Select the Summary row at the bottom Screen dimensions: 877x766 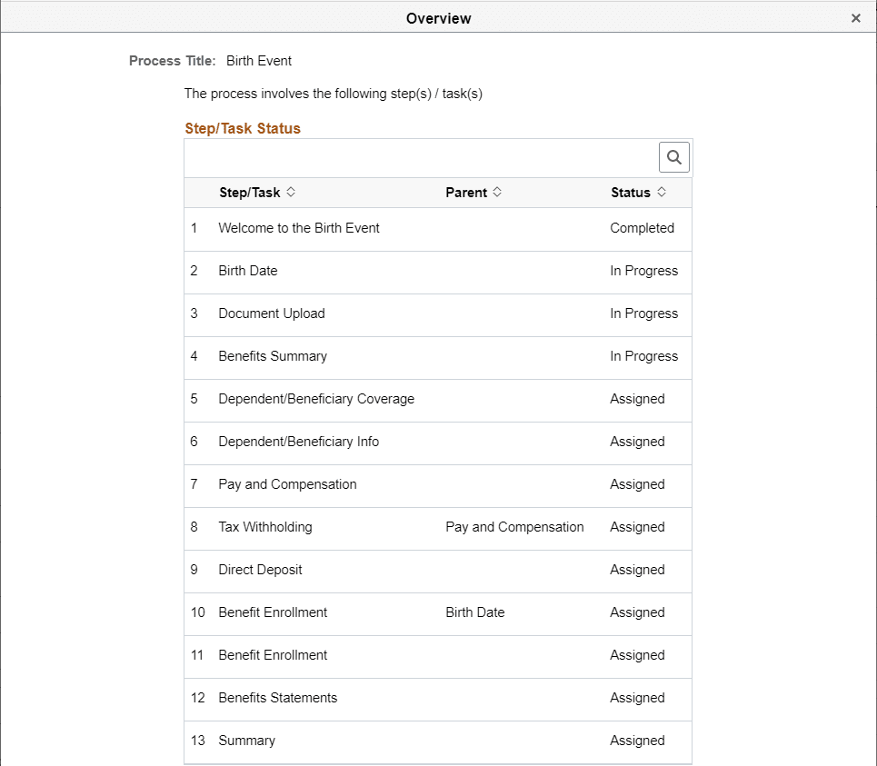tap(246, 741)
